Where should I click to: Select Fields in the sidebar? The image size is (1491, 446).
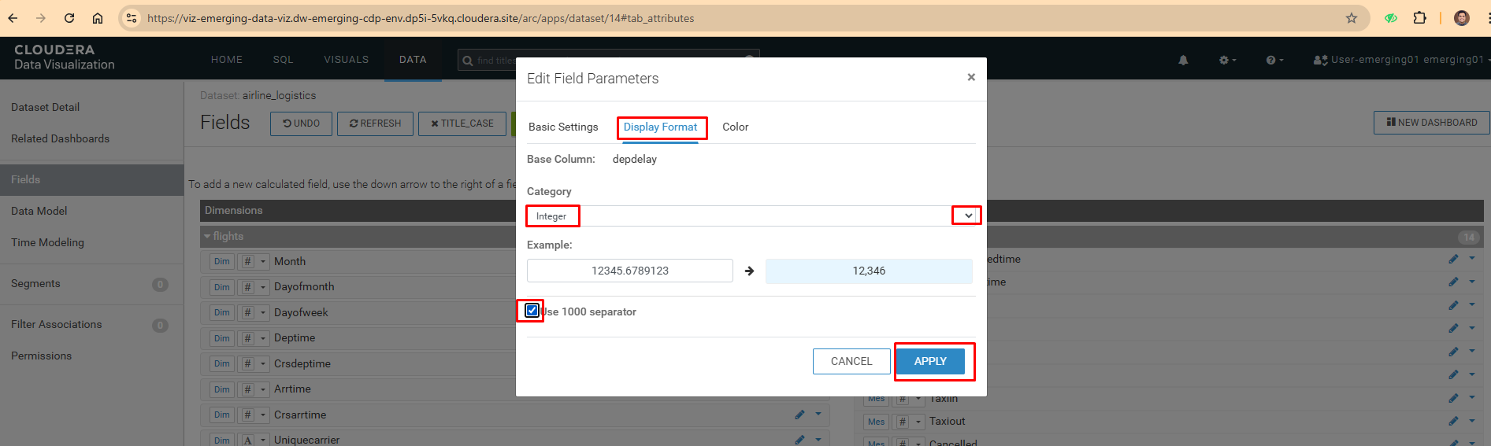click(91, 179)
